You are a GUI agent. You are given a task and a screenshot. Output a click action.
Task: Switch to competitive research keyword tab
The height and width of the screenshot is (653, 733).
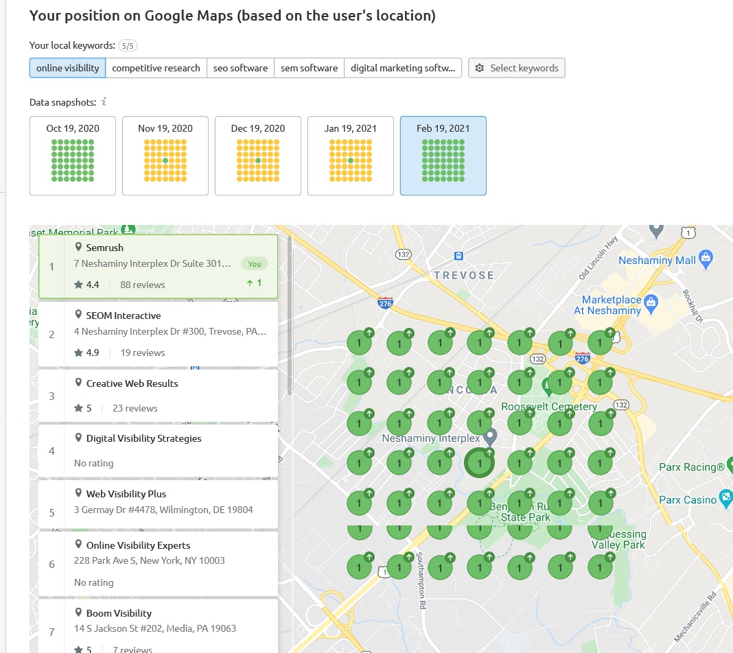(156, 68)
